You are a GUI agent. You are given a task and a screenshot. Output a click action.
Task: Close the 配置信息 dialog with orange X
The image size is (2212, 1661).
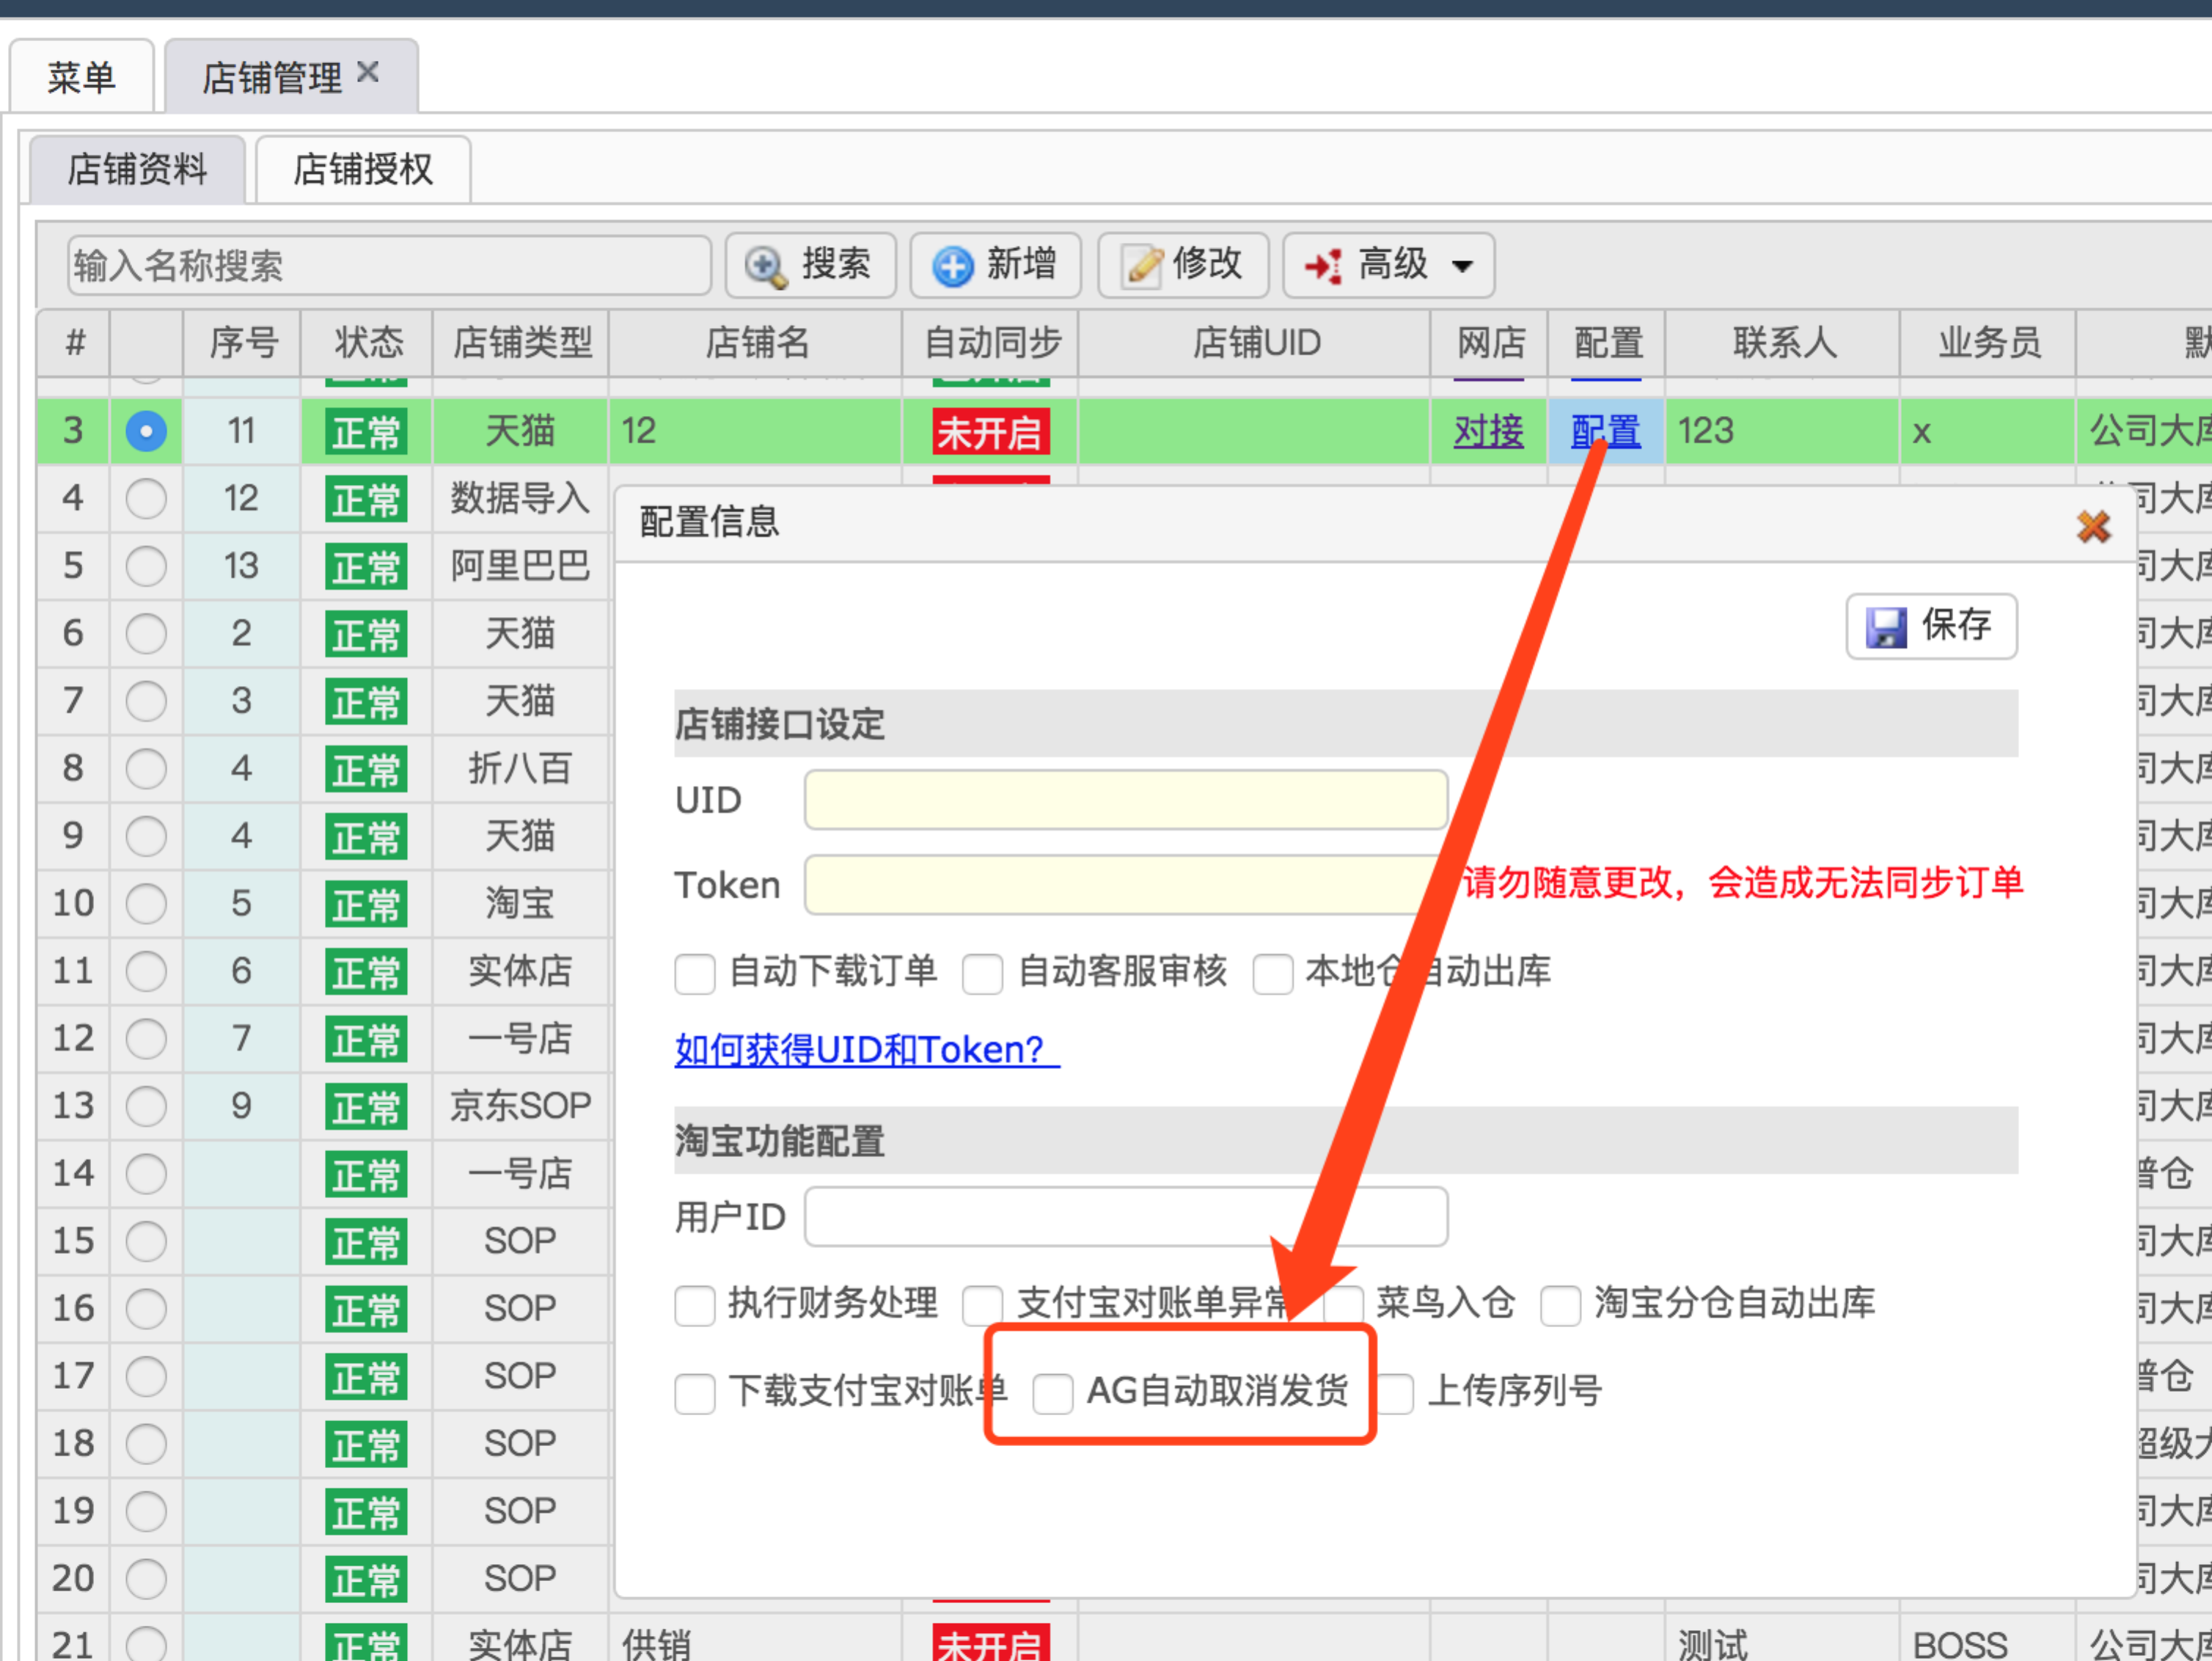point(2093,526)
